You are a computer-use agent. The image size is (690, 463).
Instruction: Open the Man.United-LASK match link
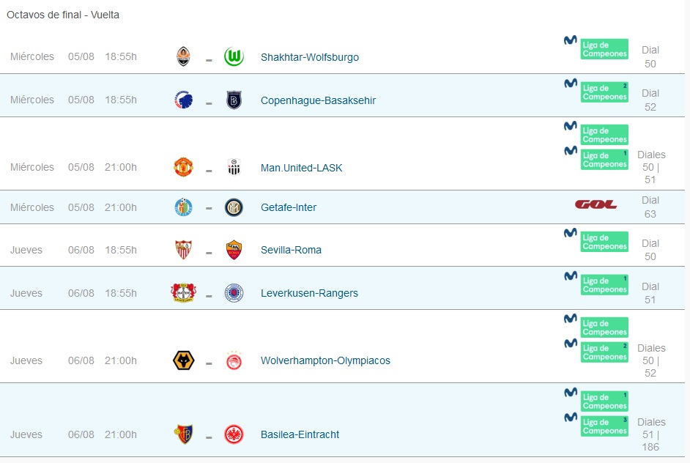tap(302, 168)
